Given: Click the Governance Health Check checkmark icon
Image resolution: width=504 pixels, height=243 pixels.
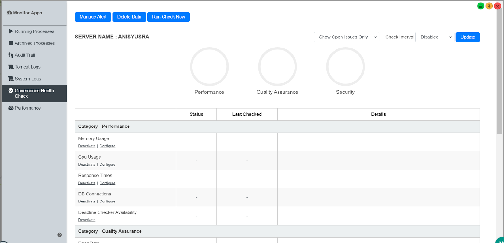Looking at the screenshot, I should pos(11,91).
